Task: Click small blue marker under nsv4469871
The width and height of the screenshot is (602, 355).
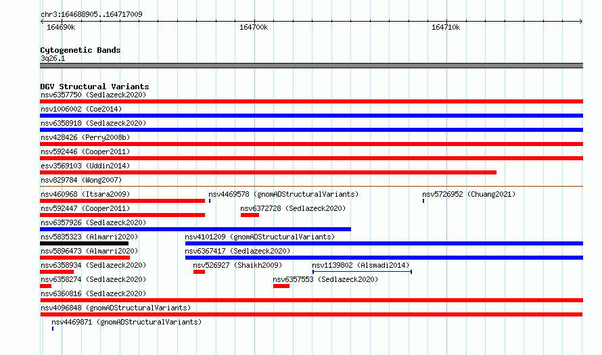Action: (x=53, y=329)
